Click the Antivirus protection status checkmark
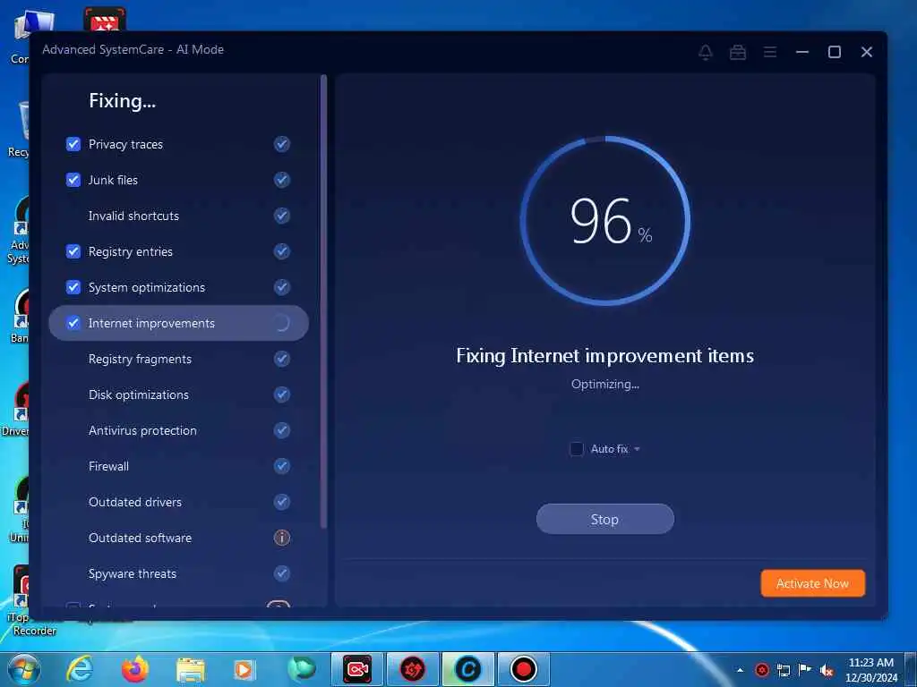 (x=282, y=430)
